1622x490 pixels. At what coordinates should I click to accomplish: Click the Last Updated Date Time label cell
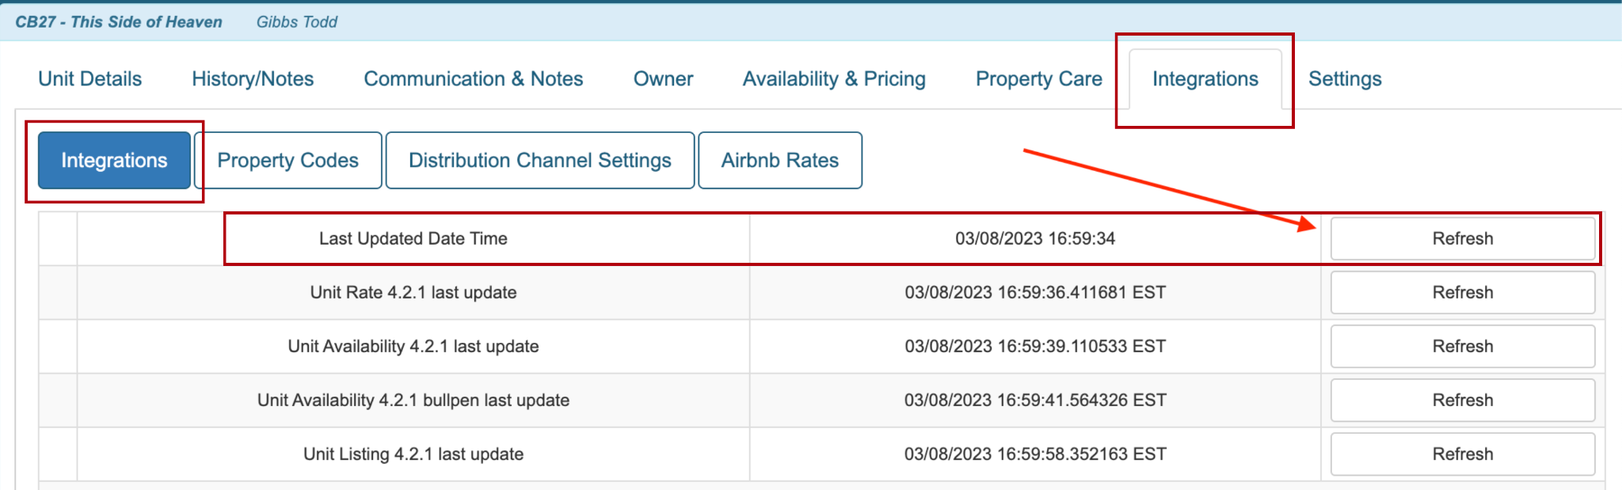[413, 239]
